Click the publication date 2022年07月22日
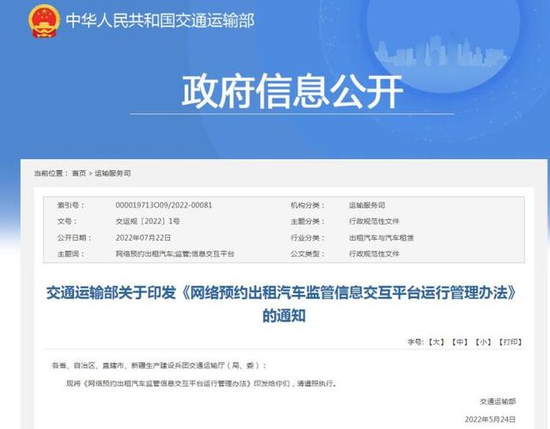The image size is (550, 429). pos(144,237)
